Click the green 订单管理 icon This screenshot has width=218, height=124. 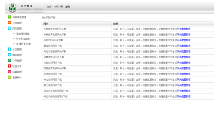[x=10, y=61]
